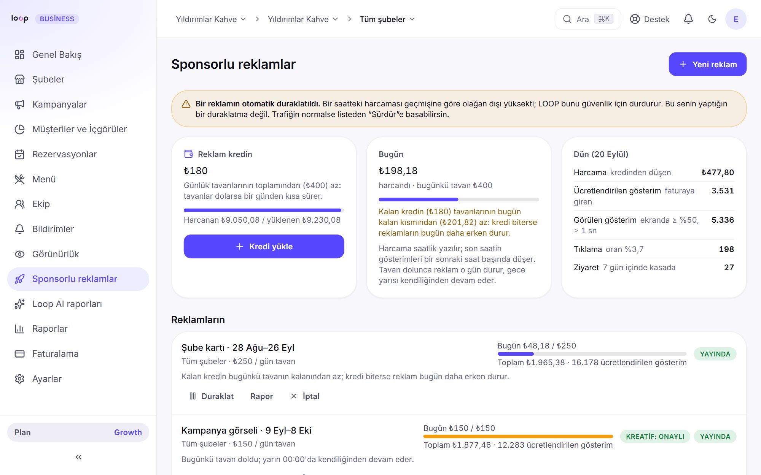Click the ₺180 credit balance
The width and height of the screenshot is (761, 475).
pos(196,171)
